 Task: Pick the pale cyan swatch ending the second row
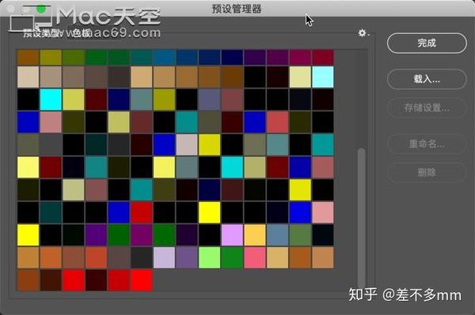[x=323, y=77]
